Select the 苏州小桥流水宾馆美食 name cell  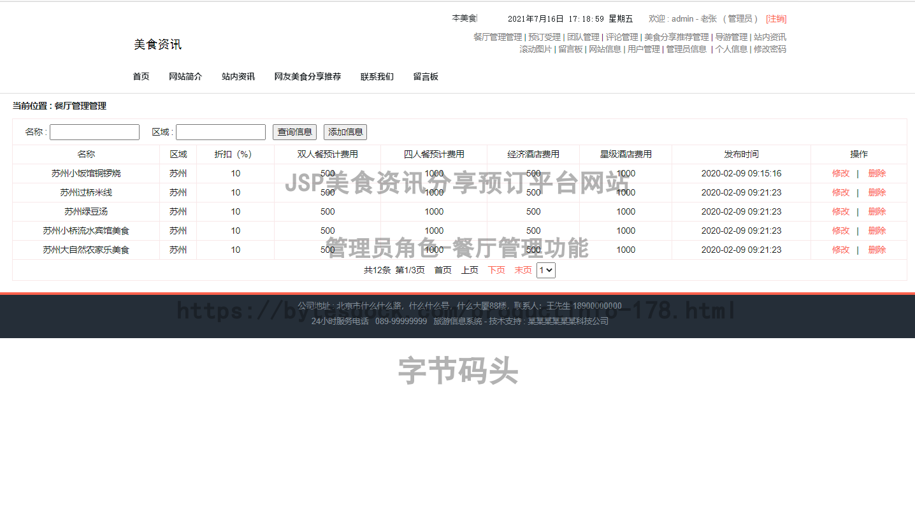86,231
